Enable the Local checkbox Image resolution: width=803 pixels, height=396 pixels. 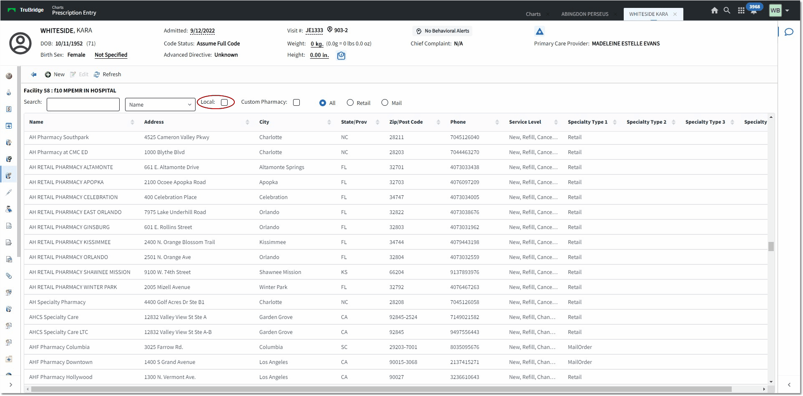pos(224,102)
